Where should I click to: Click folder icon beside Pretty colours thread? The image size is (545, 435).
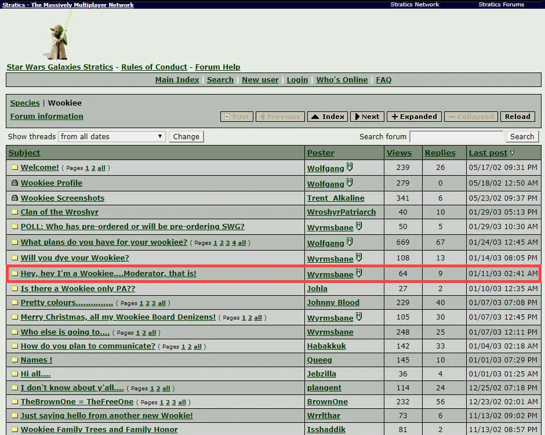[14, 302]
